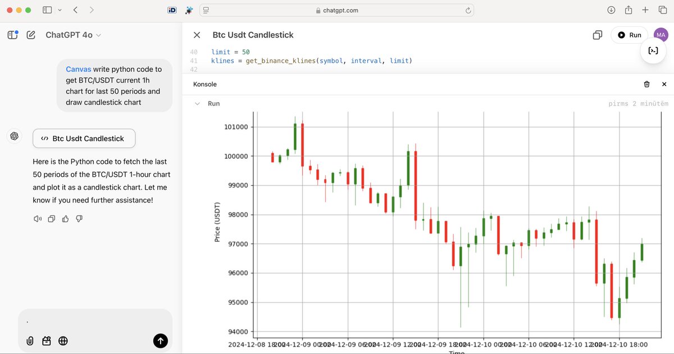Open the Btc Usdt Candlestick canvas button

tap(84, 139)
